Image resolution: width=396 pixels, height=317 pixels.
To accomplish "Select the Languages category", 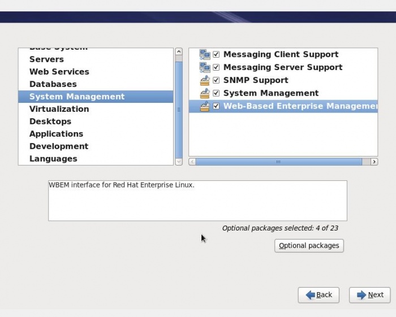I will click(x=96, y=159).
